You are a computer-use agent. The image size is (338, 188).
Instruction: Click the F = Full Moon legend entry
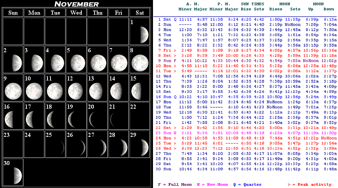click(x=174, y=185)
